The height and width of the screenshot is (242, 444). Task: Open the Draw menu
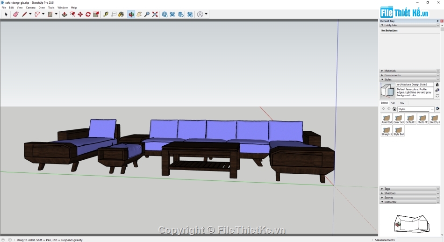42,7
